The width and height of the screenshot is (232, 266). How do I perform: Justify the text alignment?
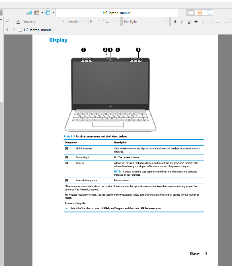pos(217,21)
